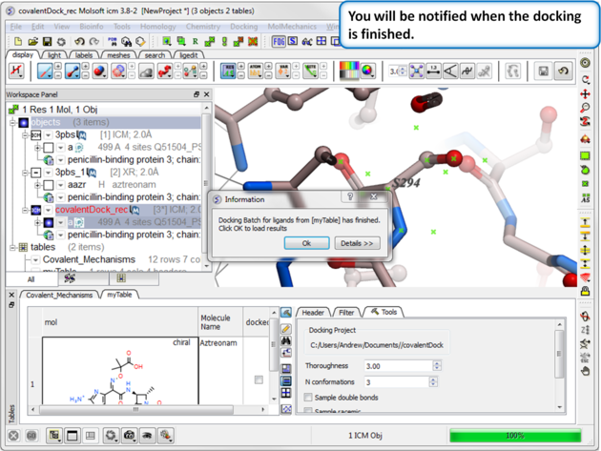Open the Chemistry menu
The height and width of the screenshot is (451, 601).
pos(203,27)
